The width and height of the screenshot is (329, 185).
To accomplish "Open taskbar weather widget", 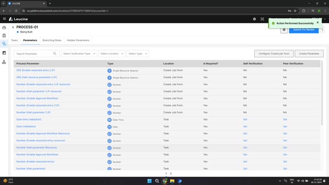I will [x=9, y=181].
